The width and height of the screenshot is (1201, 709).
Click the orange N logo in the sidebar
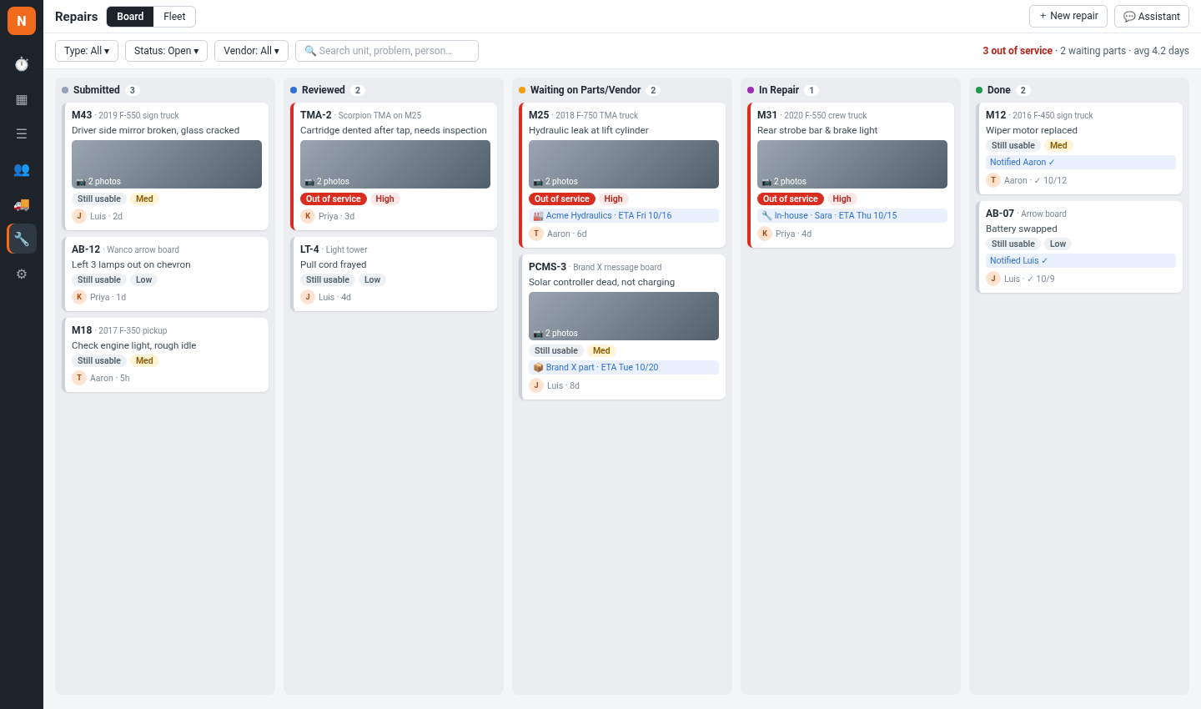pyautogui.click(x=22, y=21)
